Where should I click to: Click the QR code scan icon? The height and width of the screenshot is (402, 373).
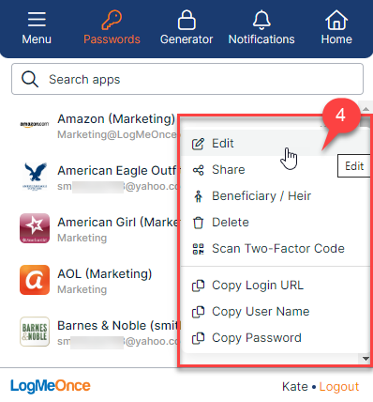(198, 249)
